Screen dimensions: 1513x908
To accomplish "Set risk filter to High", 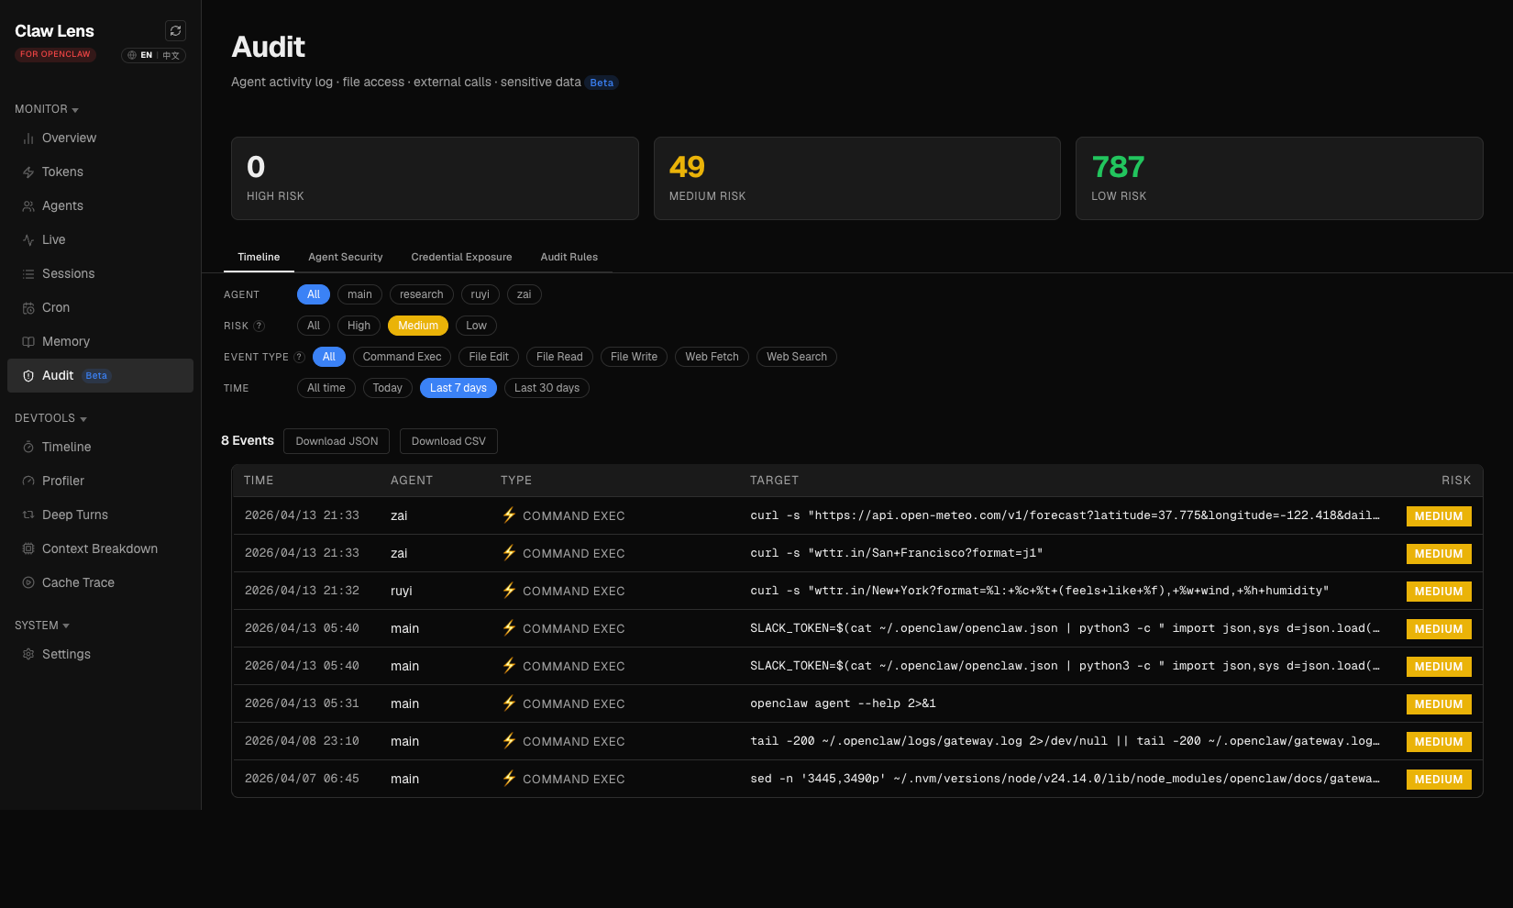I will pos(359,326).
